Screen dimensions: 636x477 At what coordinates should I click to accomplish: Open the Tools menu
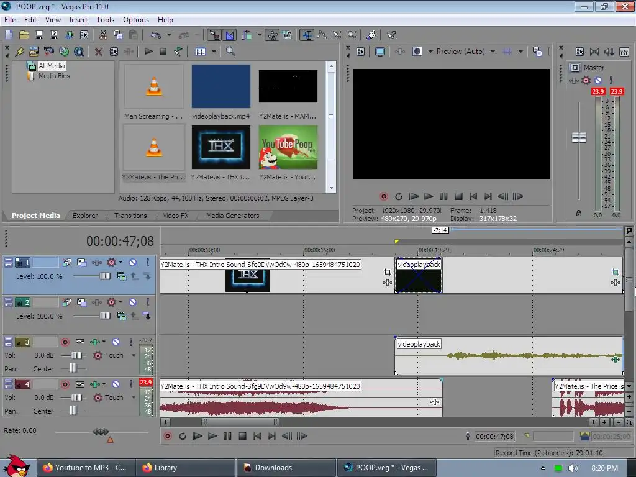click(105, 19)
